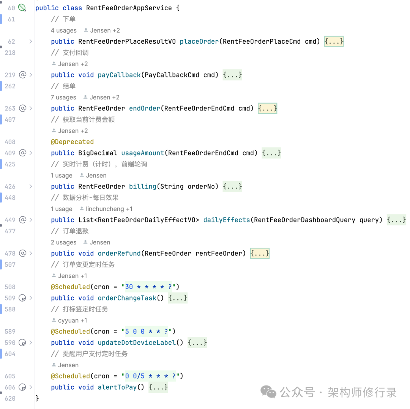410x409 pixels.
Task: Click the @ gutter icon on dailyEffects line
Action: click(x=23, y=220)
